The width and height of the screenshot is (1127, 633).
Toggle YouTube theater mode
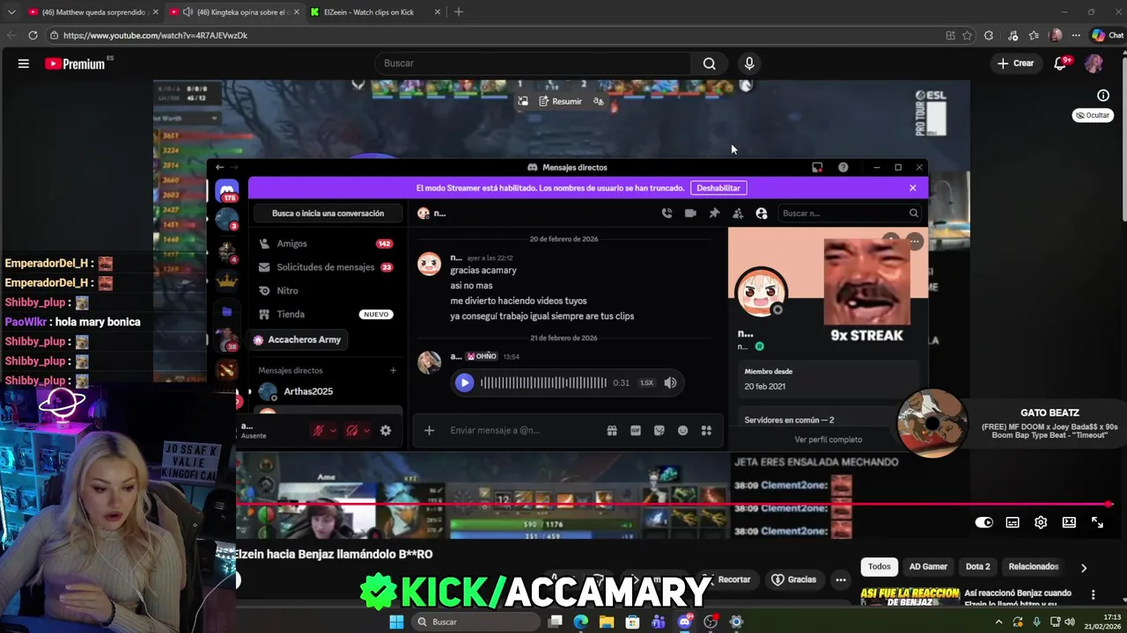[1069, 522]
